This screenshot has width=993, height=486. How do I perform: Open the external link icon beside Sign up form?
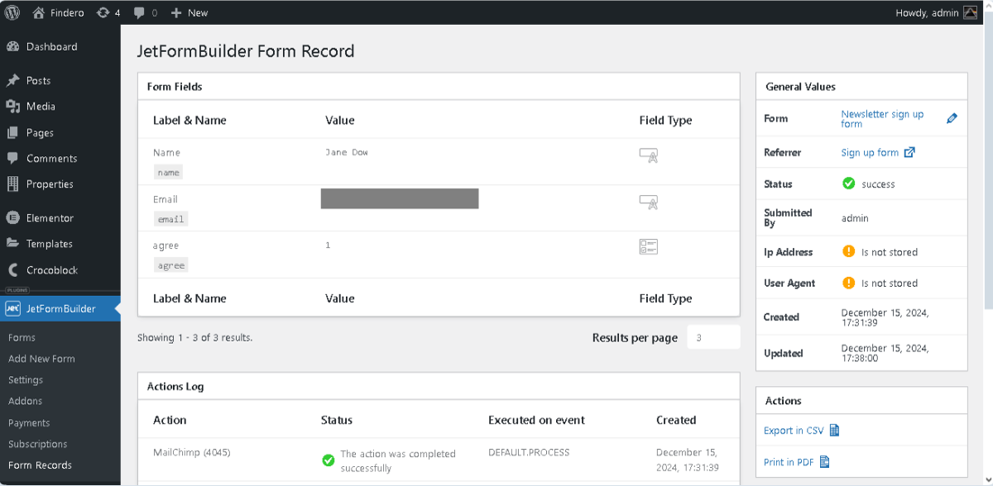[910, 152]
